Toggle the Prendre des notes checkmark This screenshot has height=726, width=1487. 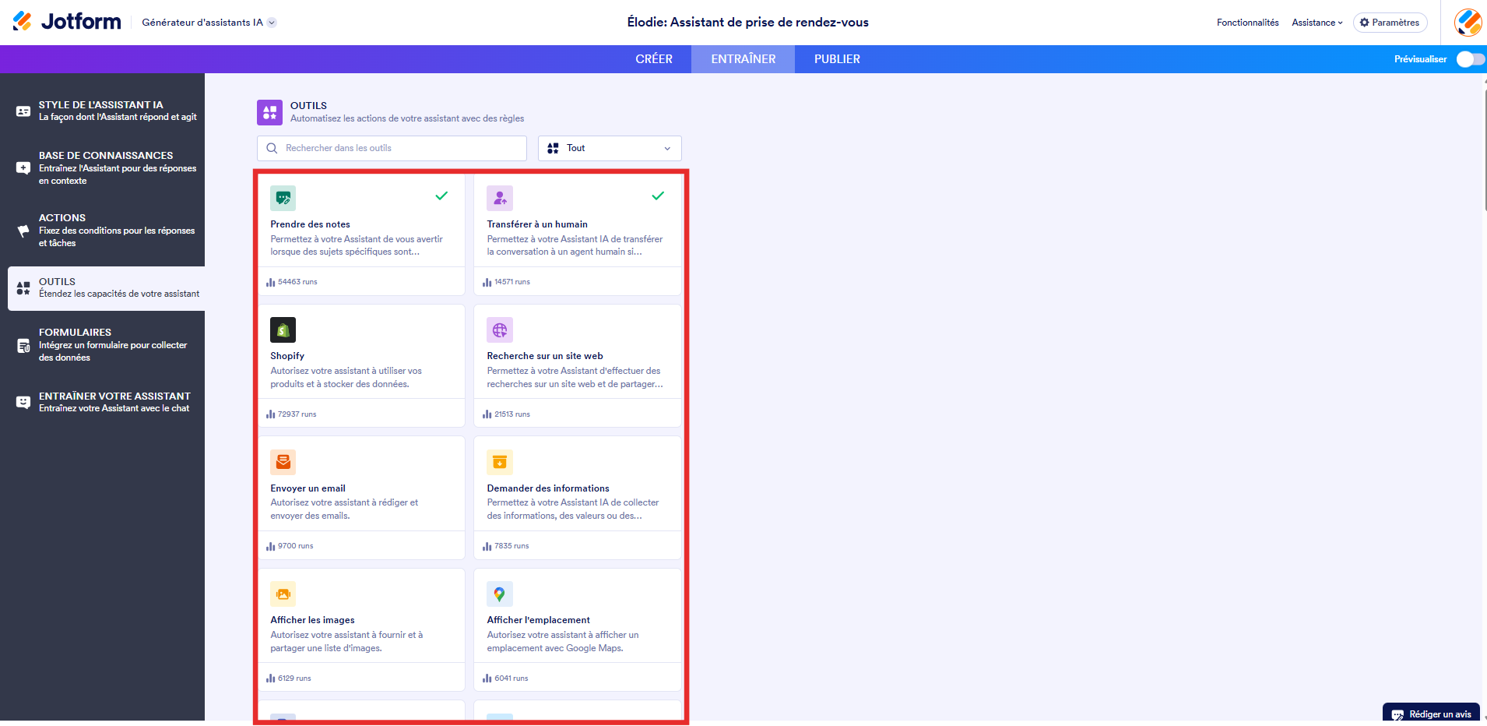441,196
